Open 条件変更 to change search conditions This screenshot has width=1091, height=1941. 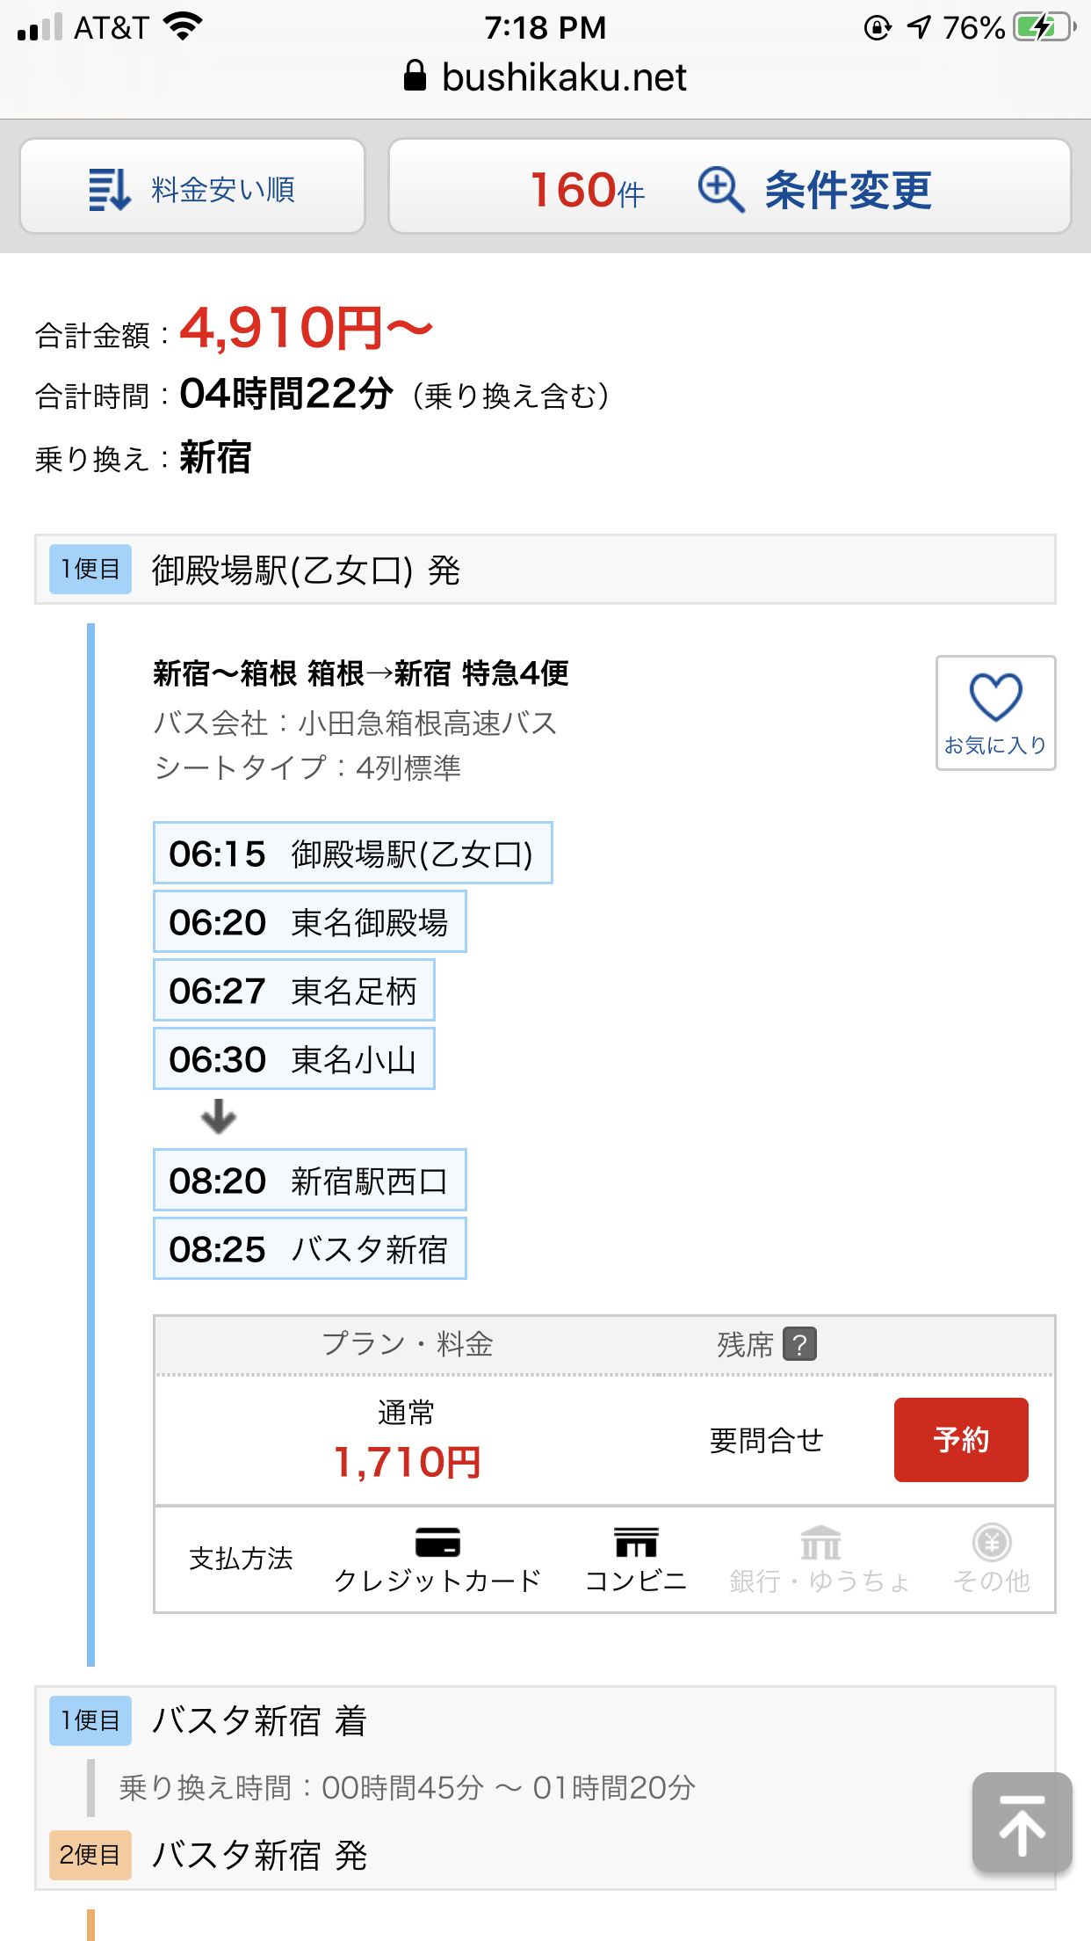(847, 189)
